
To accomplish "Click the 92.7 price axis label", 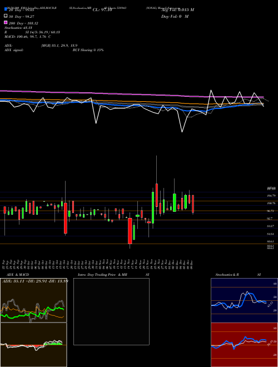I will coord(270,219).
